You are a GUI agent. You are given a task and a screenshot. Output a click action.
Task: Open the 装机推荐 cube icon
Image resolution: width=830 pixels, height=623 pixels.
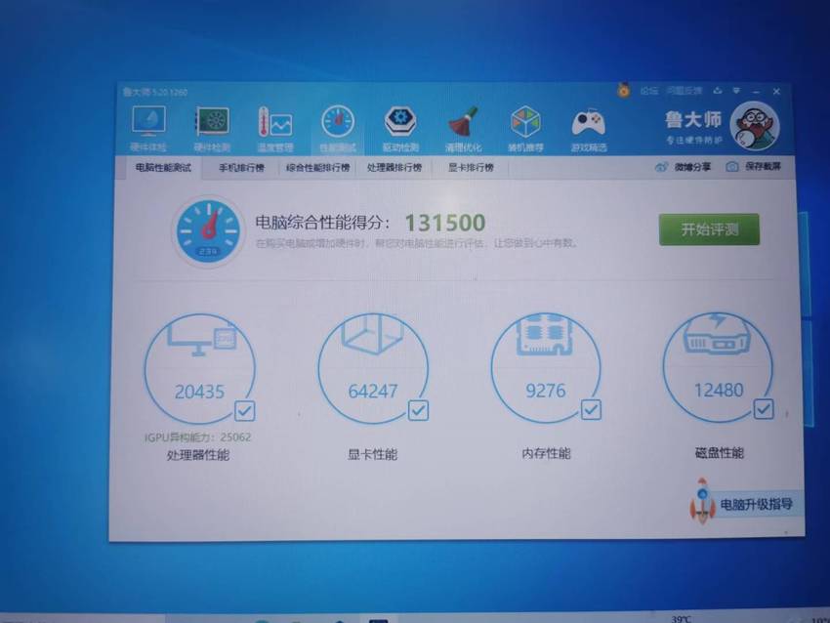(525, 128)
